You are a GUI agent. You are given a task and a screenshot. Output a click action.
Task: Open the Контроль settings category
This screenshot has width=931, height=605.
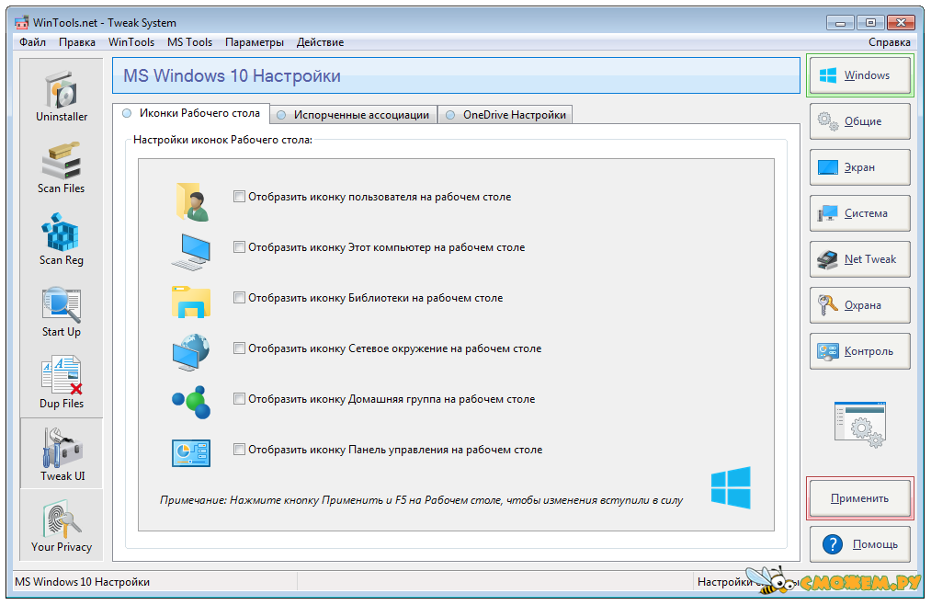point(859,351)
